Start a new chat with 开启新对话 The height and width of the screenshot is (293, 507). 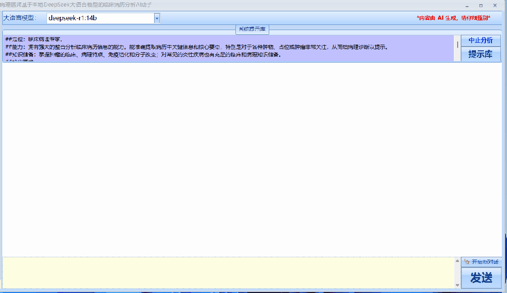(481, 261)
